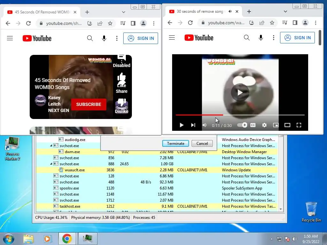This screenshot has width=327, height=245.
Task: Like the 45 Seconds Of Removed WOMBO short
Action: tap(122, 80)
